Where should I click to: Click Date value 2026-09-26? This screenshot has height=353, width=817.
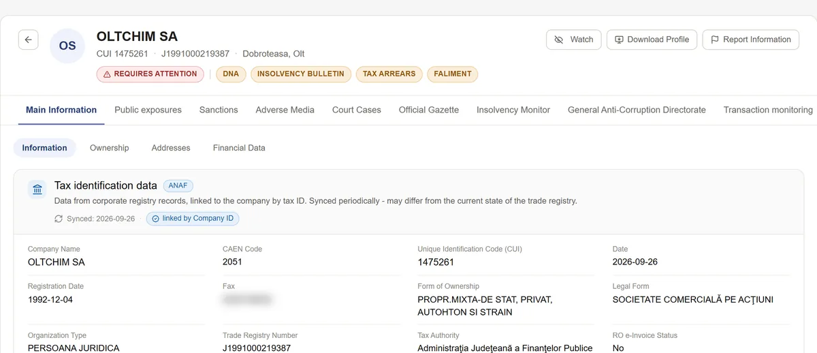635,262
